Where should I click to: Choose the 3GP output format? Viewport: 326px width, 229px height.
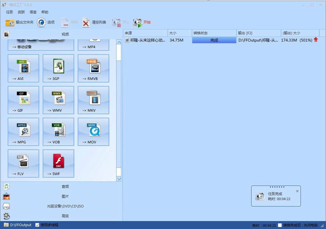click(x=58, y=68)
